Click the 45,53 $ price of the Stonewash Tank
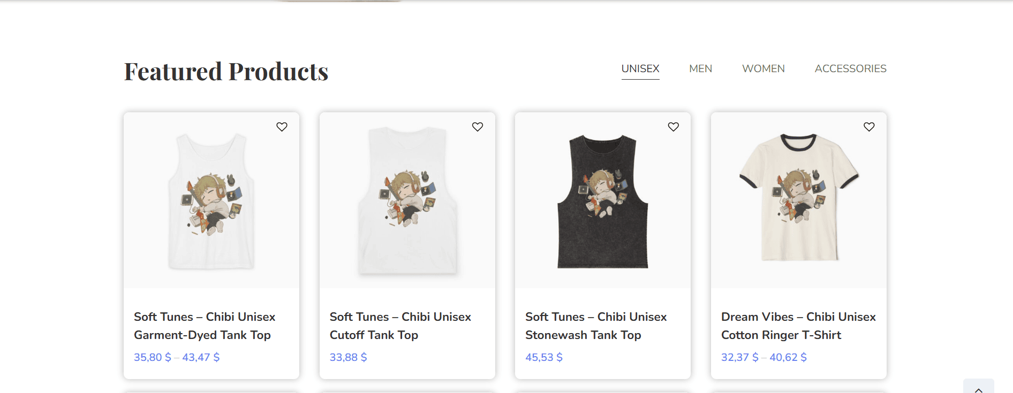The width and height of the screenshot is (1013, 393). tap(543, 357)
